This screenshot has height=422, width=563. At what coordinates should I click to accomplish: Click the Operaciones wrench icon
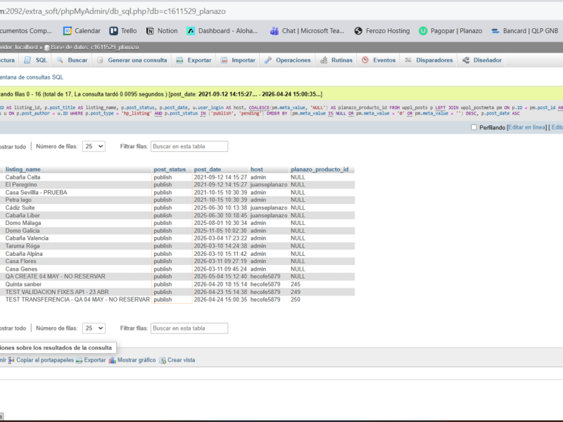tap(268, 60)
